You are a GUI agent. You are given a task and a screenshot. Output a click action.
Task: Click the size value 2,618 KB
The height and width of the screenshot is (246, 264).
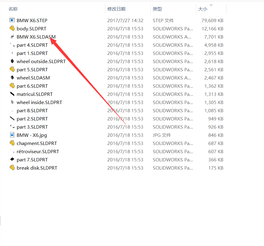pyautogui.click(x=214, y=62)
